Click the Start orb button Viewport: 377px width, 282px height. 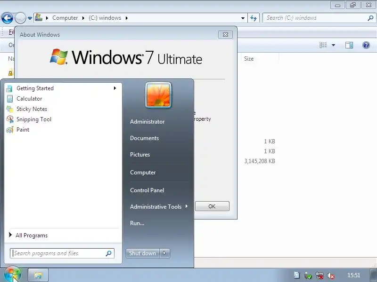click(x=13, y=274)
